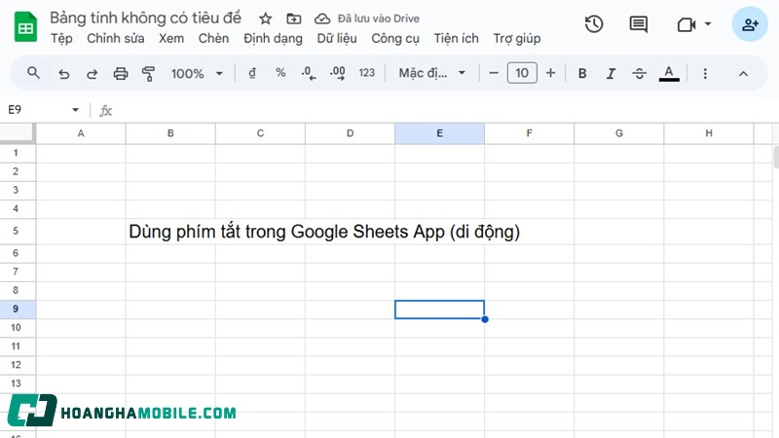Select all cells with corner box
779x438 pixels.
pos(18,133)
